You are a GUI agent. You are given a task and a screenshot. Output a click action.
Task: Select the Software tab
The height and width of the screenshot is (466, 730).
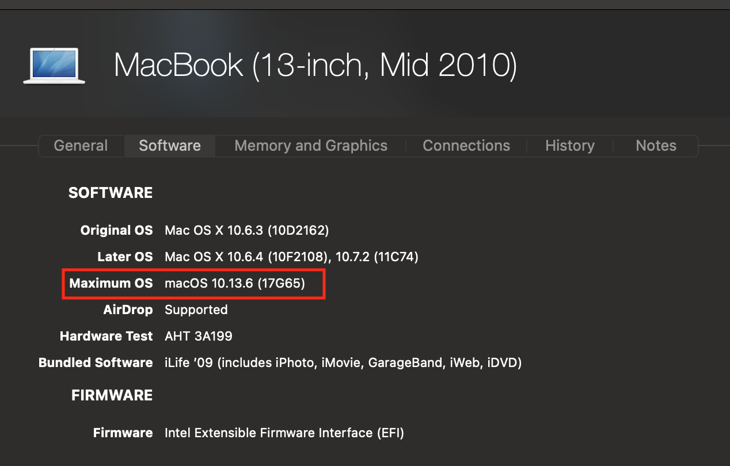[x=170, y=146]
